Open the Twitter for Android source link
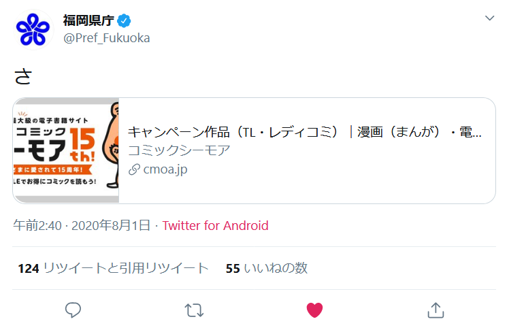The height and width of the screenshot is (330, 509). 215,226
